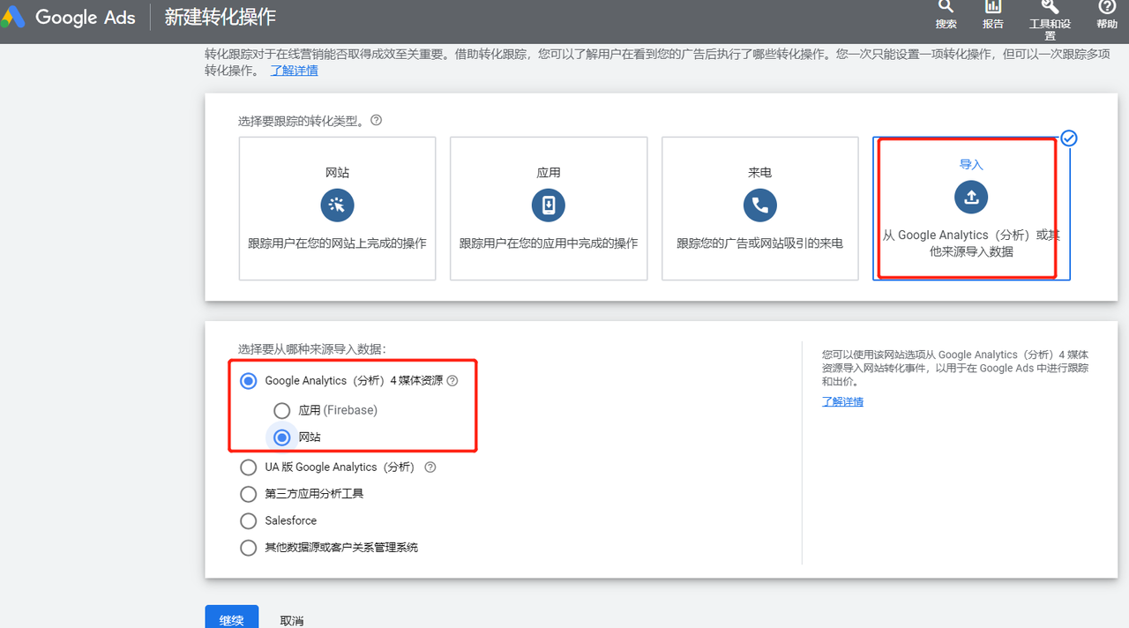Open the 工具和设置 wrench icon
The image size is (1129, 628).
(1050, 6)
